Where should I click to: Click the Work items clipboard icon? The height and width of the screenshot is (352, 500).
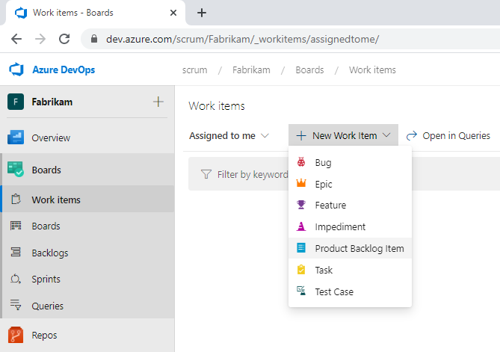pyautogui.click(x=16, y=199)
